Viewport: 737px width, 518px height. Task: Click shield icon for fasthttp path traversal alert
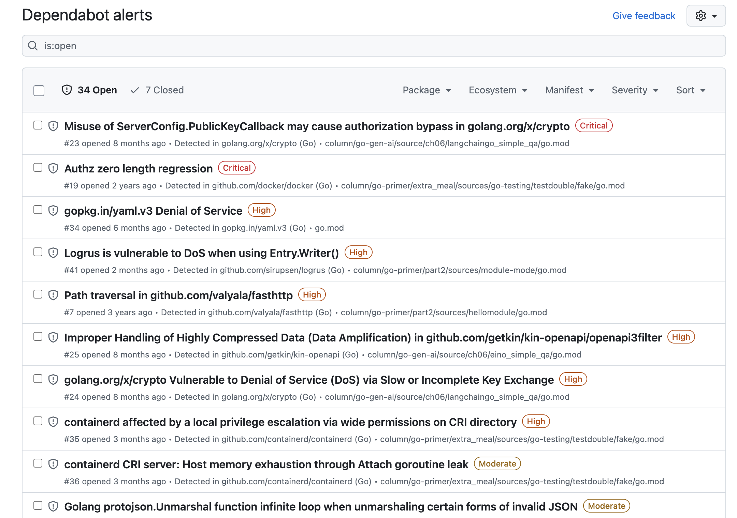click(x=53, y=295)
